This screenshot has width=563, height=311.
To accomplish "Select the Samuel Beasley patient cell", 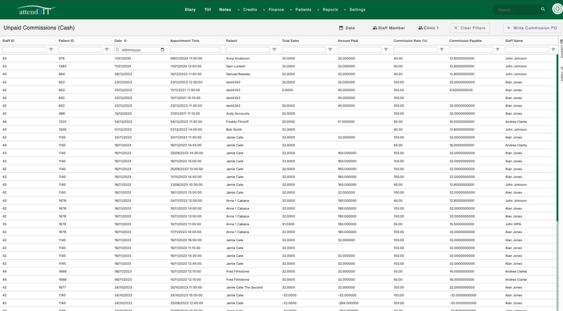I will point(238,74).
